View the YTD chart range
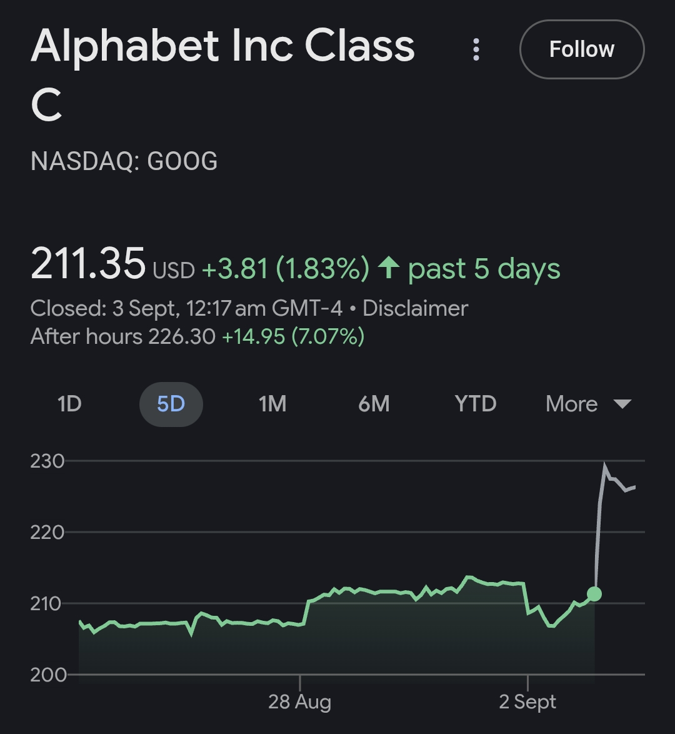 (476, 404)
